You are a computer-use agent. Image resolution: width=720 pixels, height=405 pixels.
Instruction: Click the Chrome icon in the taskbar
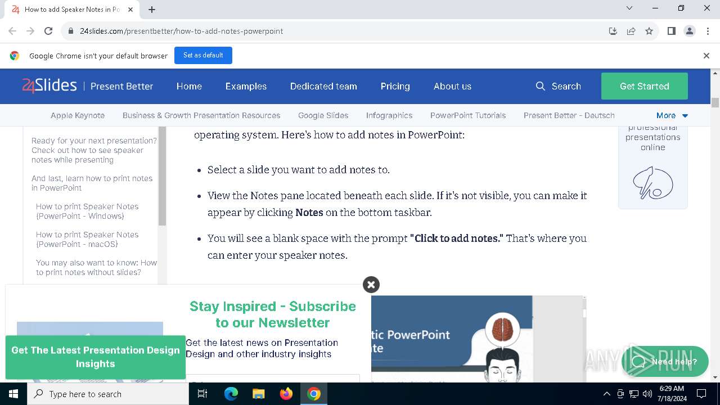click(x=314, y=394)
